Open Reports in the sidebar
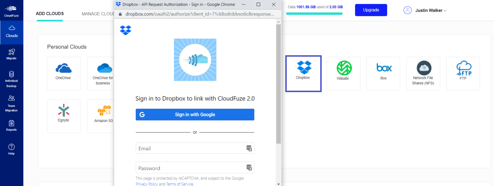 (12, 126)
